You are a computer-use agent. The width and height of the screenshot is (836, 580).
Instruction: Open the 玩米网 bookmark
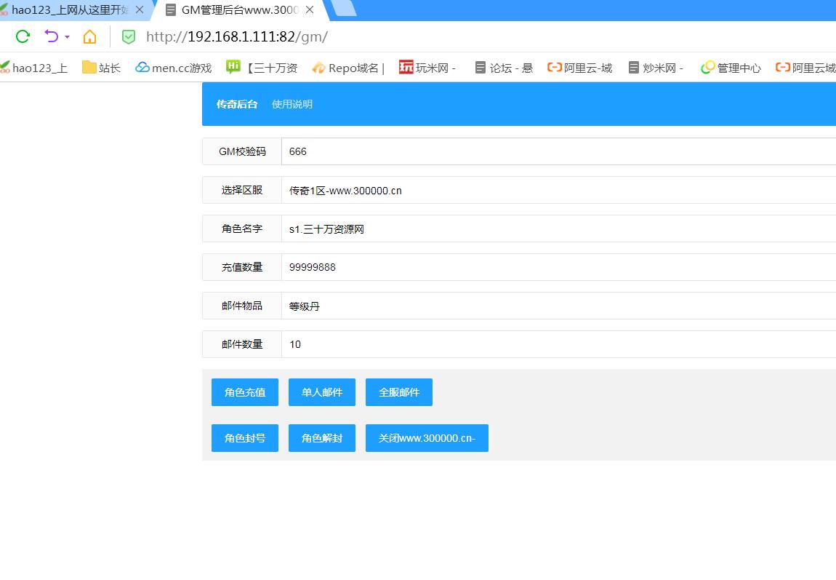pyautogui.click(x=427, y=68)
